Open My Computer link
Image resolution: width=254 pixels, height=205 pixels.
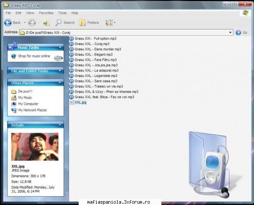[28, 104]
